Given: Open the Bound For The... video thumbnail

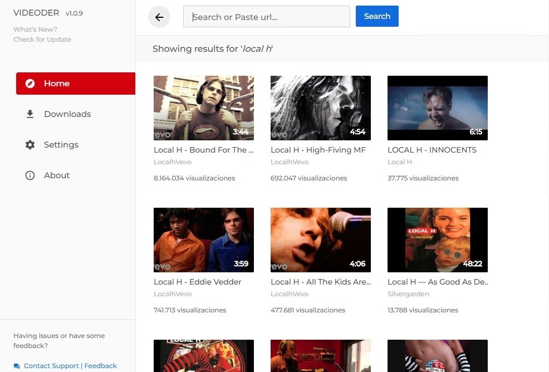Looking at the screenshot, I should point(204,108).
